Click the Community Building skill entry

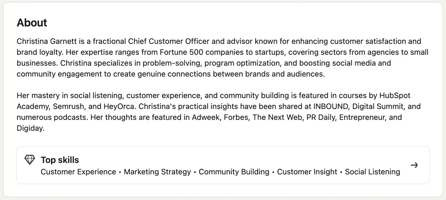(234, 172)
